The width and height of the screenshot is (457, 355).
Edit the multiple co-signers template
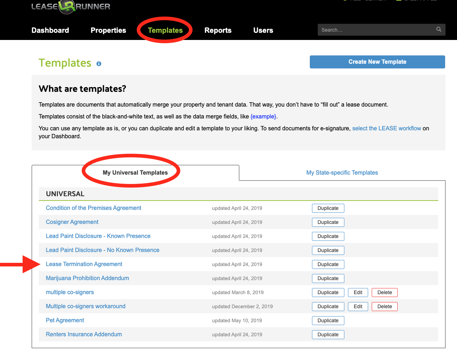coord(358,292)
